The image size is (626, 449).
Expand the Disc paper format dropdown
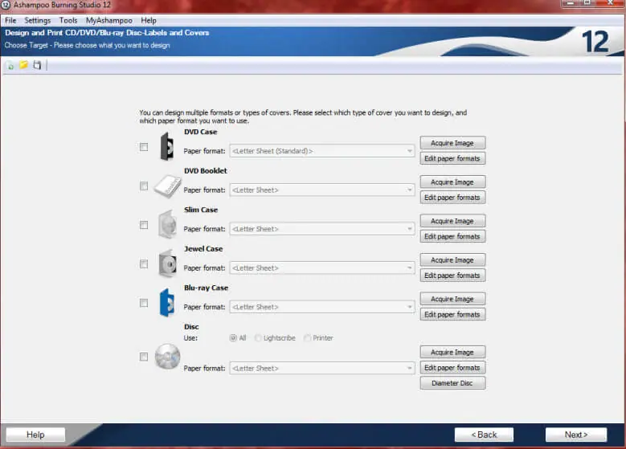[x=322, y=368]
